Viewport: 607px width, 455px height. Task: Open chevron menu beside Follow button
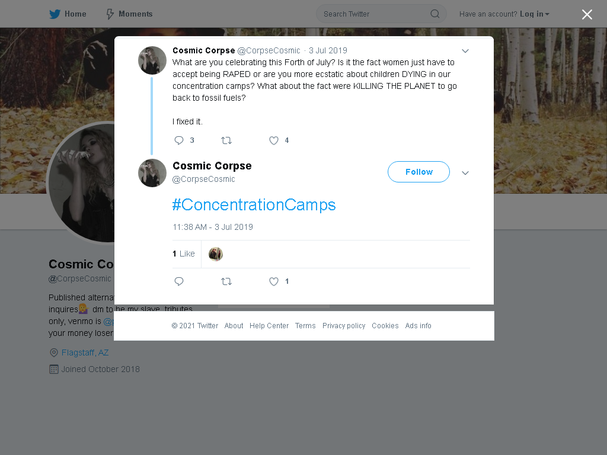tap(465, 173)
